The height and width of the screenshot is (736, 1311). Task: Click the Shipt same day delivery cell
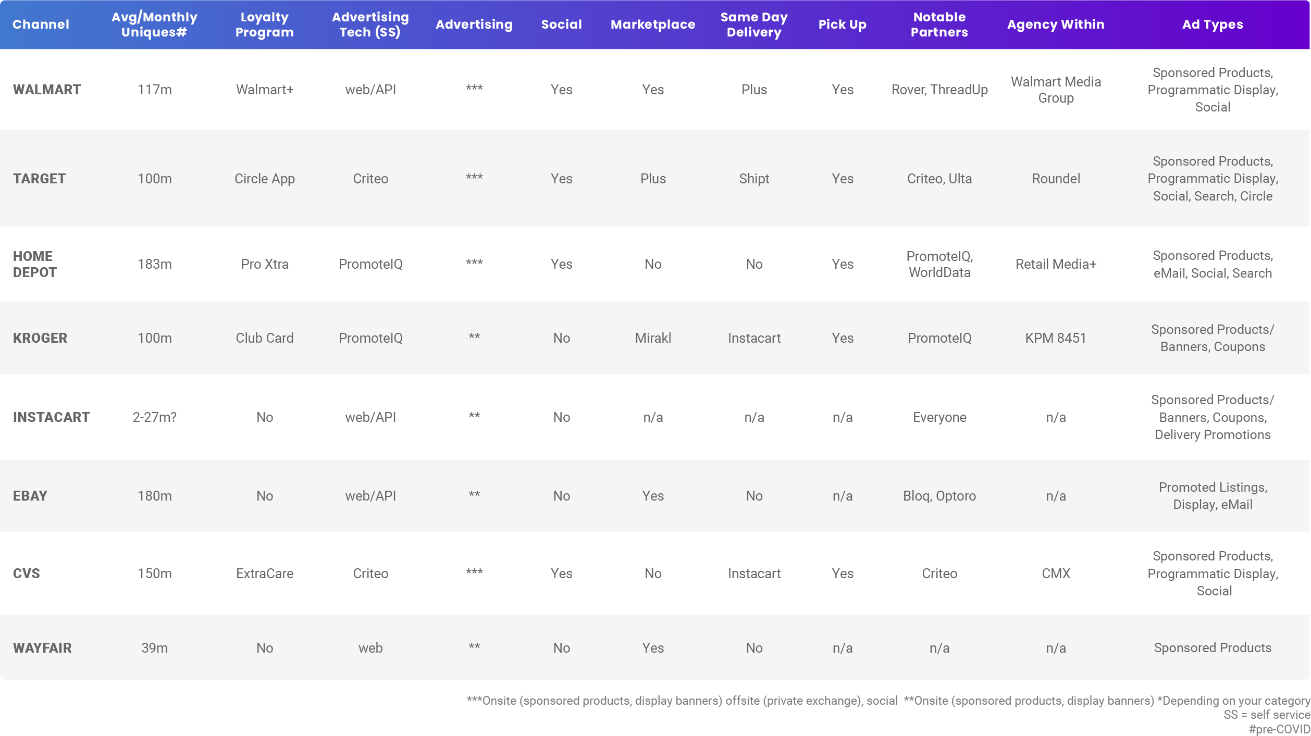(x=754, y=179)
